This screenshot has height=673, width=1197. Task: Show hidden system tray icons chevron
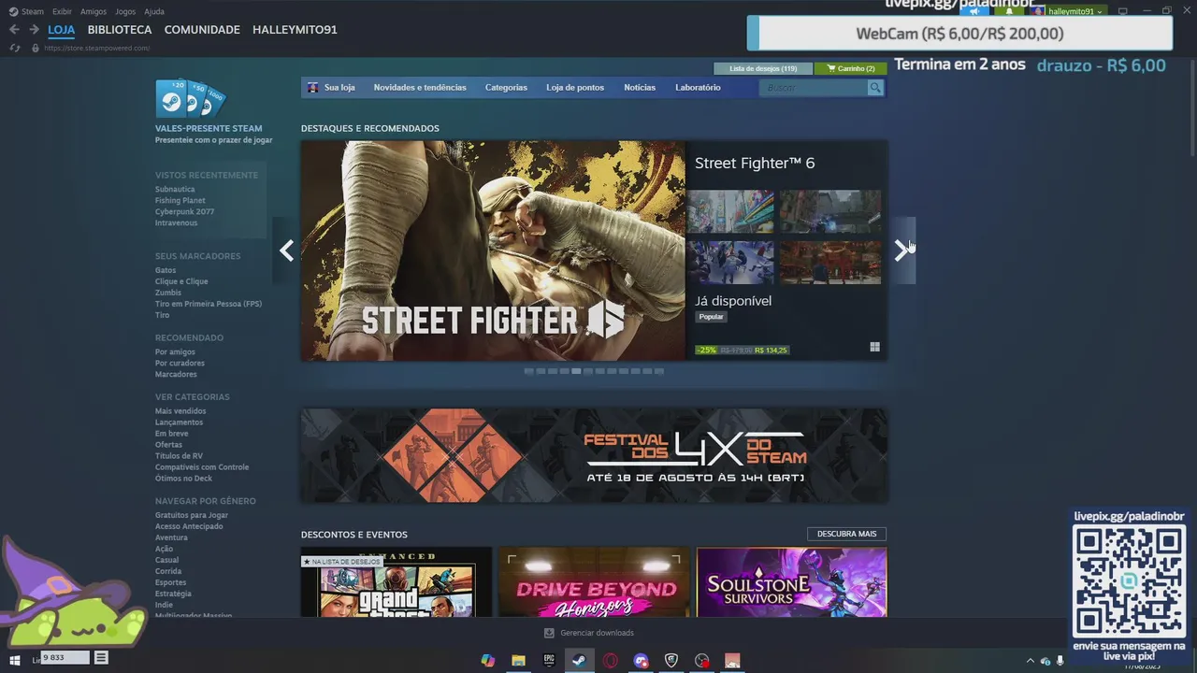pos(1031,661)
